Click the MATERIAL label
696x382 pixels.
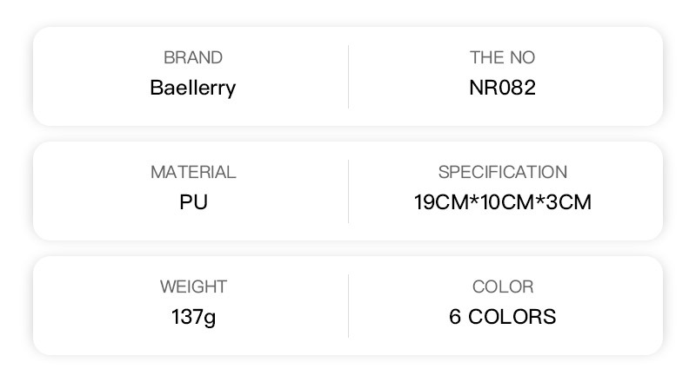click(193, 173)
